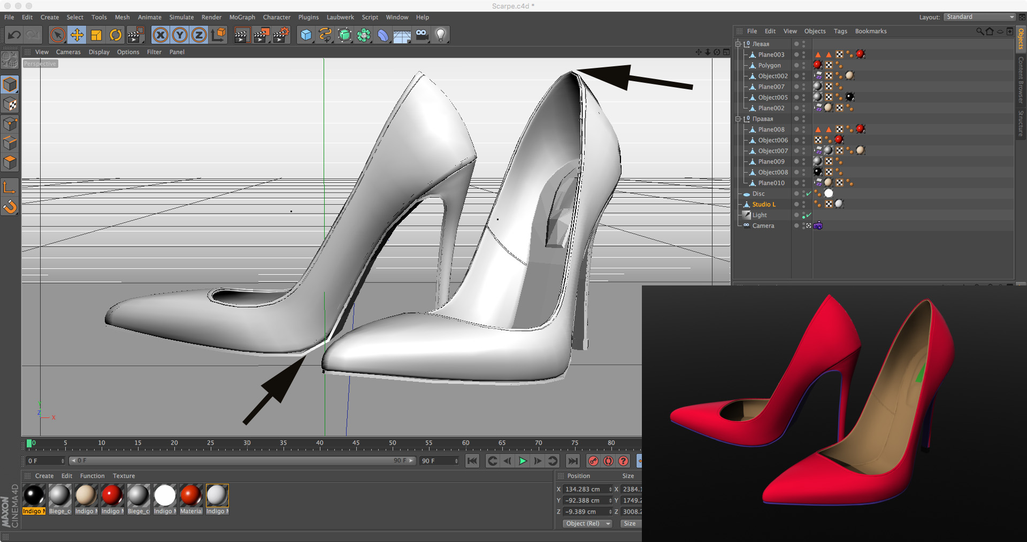Toggle visibility dot for Plane003
The height and width of the screenshot is (542, 1027).
click(796, 55)
